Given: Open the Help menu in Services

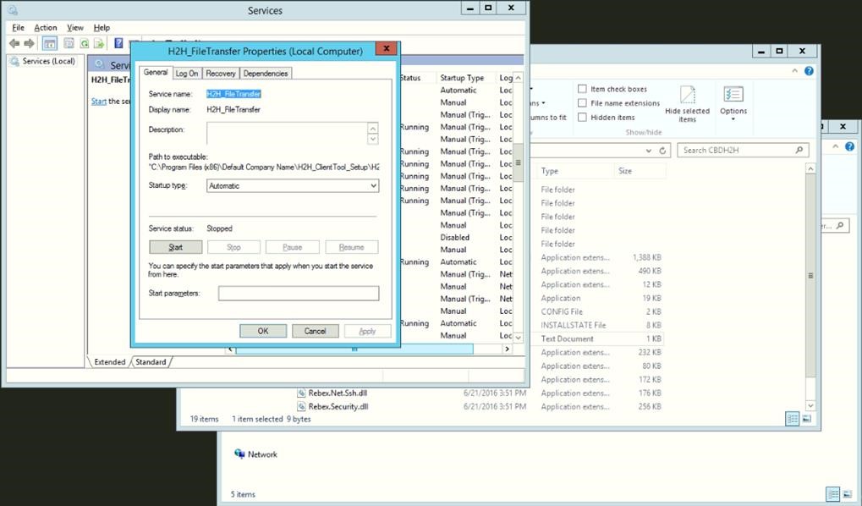Looking at the screenshot, I should pyautogui.click(x=102, y=27).
